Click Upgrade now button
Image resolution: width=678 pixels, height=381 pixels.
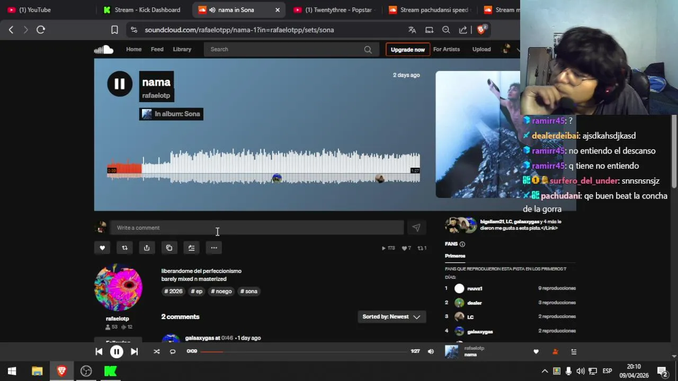408,49
